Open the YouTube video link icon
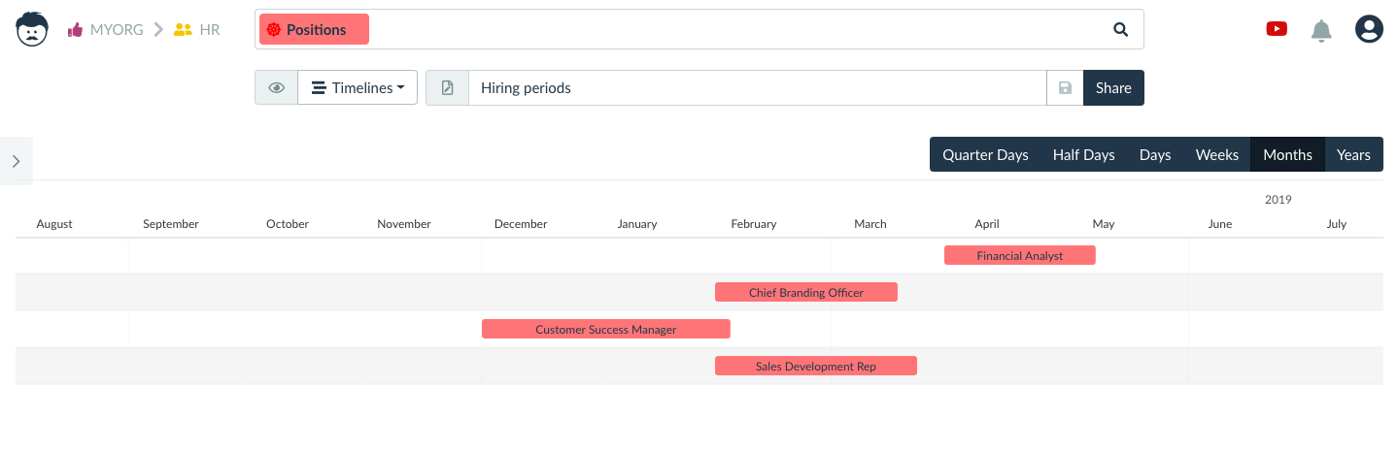 point(1277,29)
